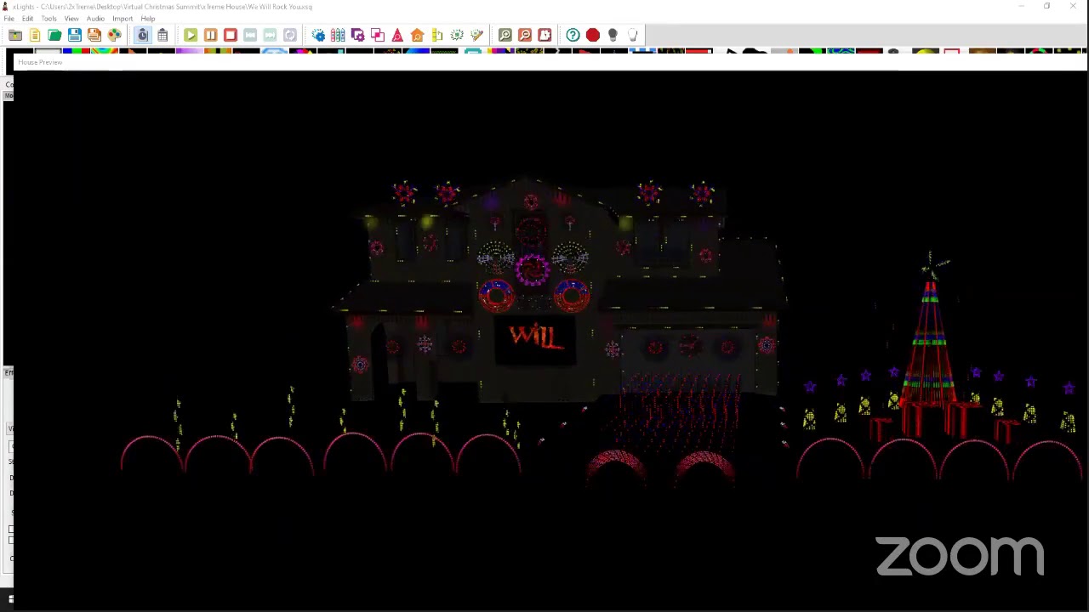Viewport: 1089px width, 612px height.
Task: Click the calculator-style grid icon
Action: 162,35
